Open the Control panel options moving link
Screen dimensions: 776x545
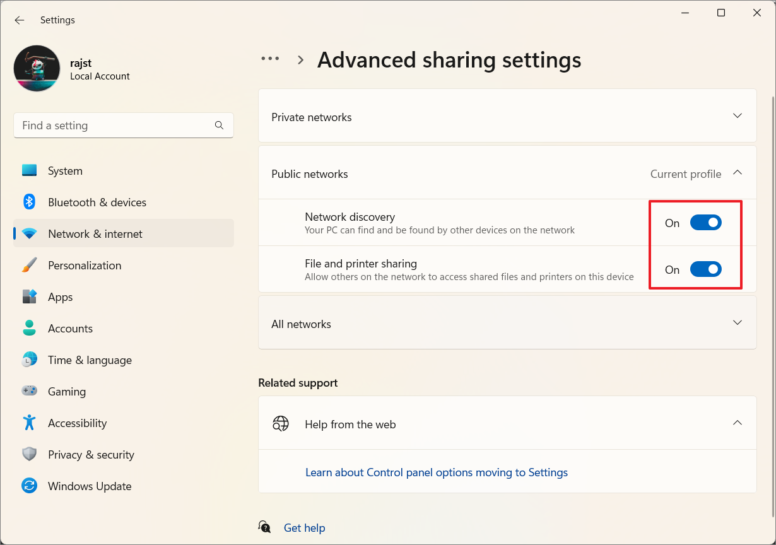pos(436,472)
